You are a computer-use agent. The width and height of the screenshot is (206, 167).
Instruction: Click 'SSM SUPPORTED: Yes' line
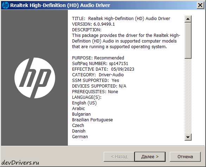96,81
